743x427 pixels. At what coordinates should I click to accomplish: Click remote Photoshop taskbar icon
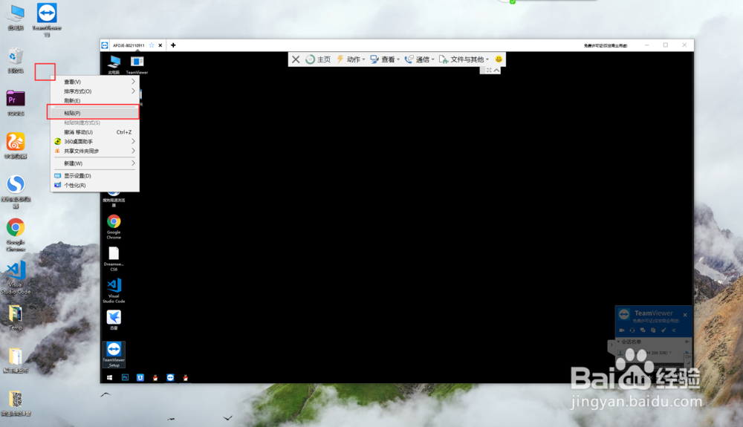point(125,377)
